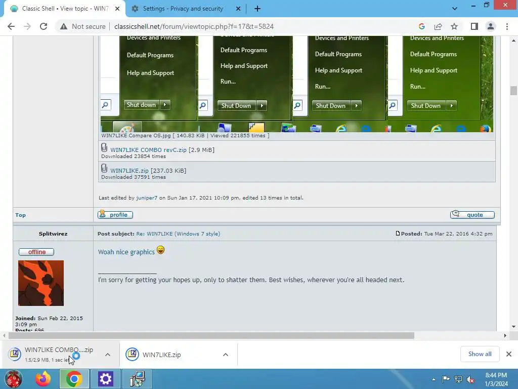Bookmark this page with the star

tap(454, 26)
